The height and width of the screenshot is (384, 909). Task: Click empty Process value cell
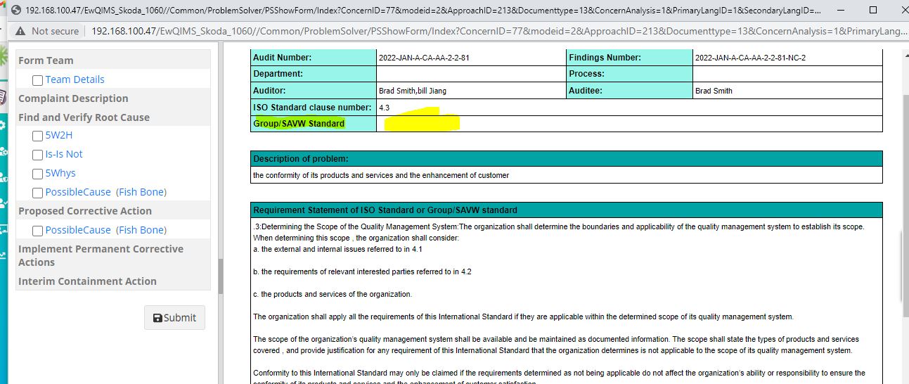[787, 74]
